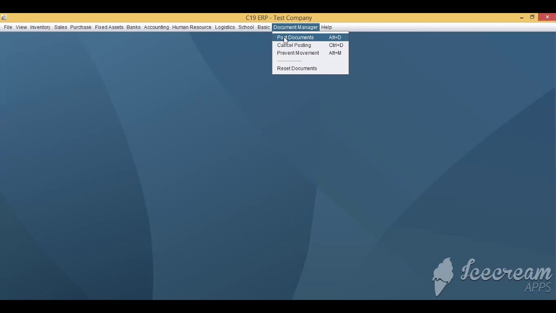The image size is (556, 313).
Task: Open the Logistics menu
Action: [x=225, y=27]
